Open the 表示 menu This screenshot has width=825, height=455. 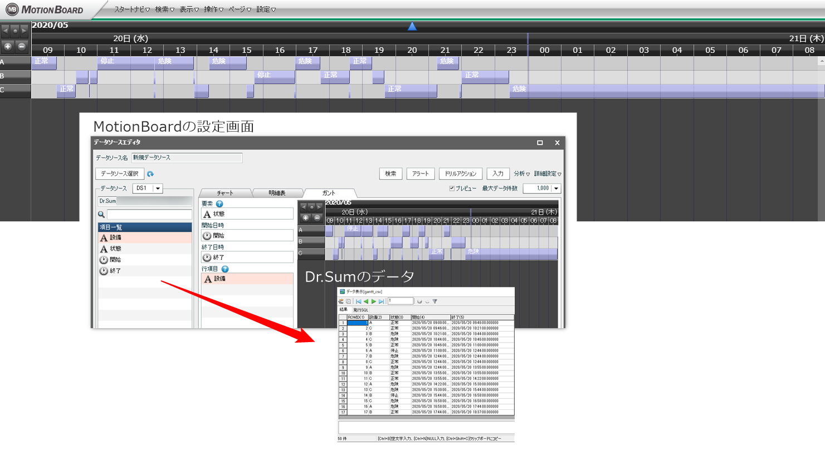(x=189, y=9)
